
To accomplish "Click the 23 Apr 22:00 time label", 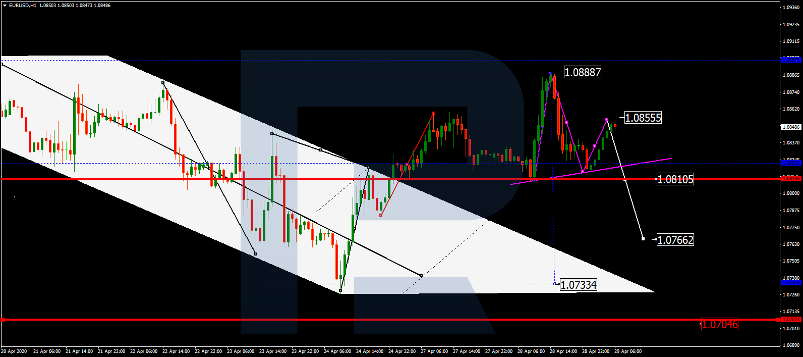I will pyautogui.click(x=305, y=351).
